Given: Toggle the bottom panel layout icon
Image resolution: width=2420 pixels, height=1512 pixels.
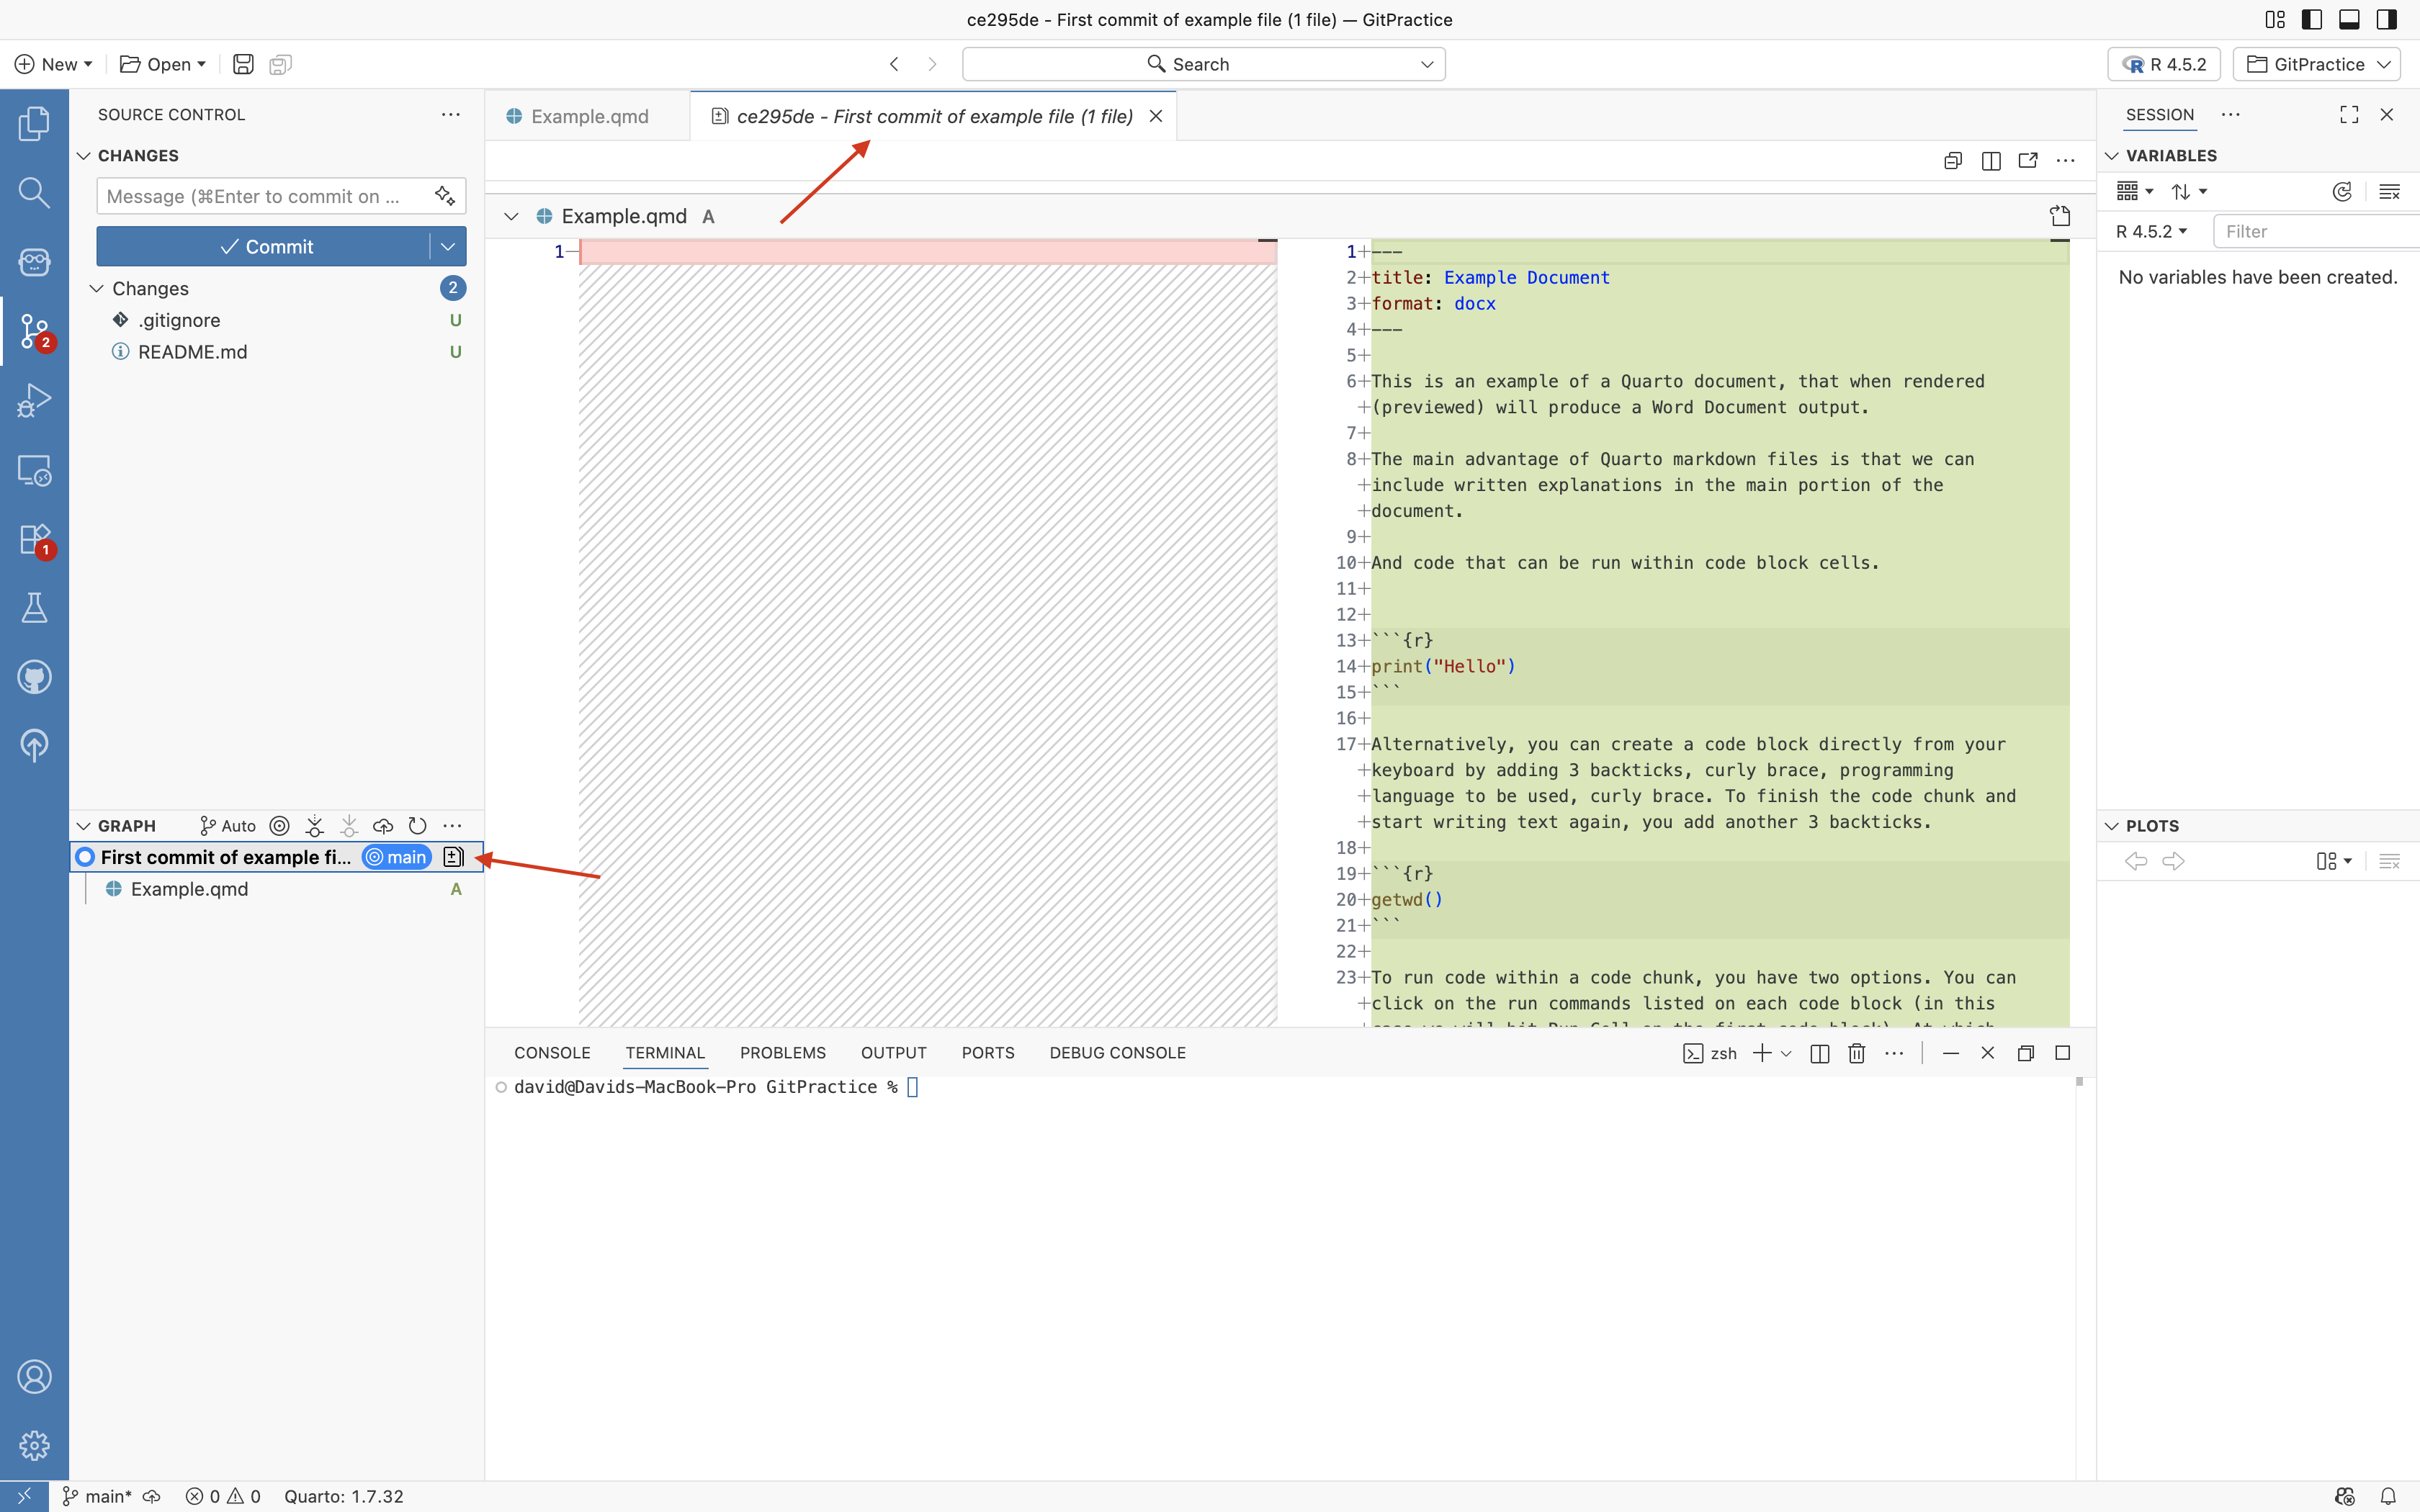Looking at the screenshot, I should 2349,19.
